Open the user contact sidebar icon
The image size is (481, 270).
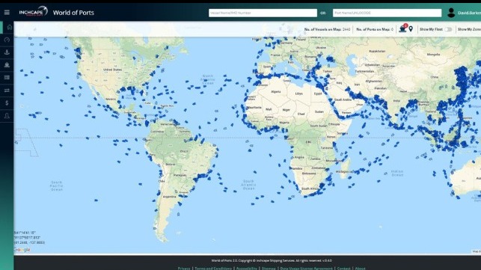(x=7, y=116)
